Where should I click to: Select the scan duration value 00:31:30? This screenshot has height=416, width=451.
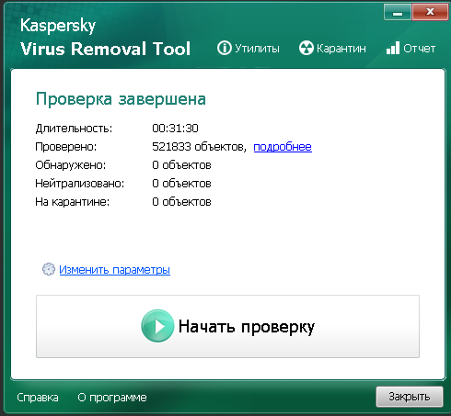pos(175,128)
